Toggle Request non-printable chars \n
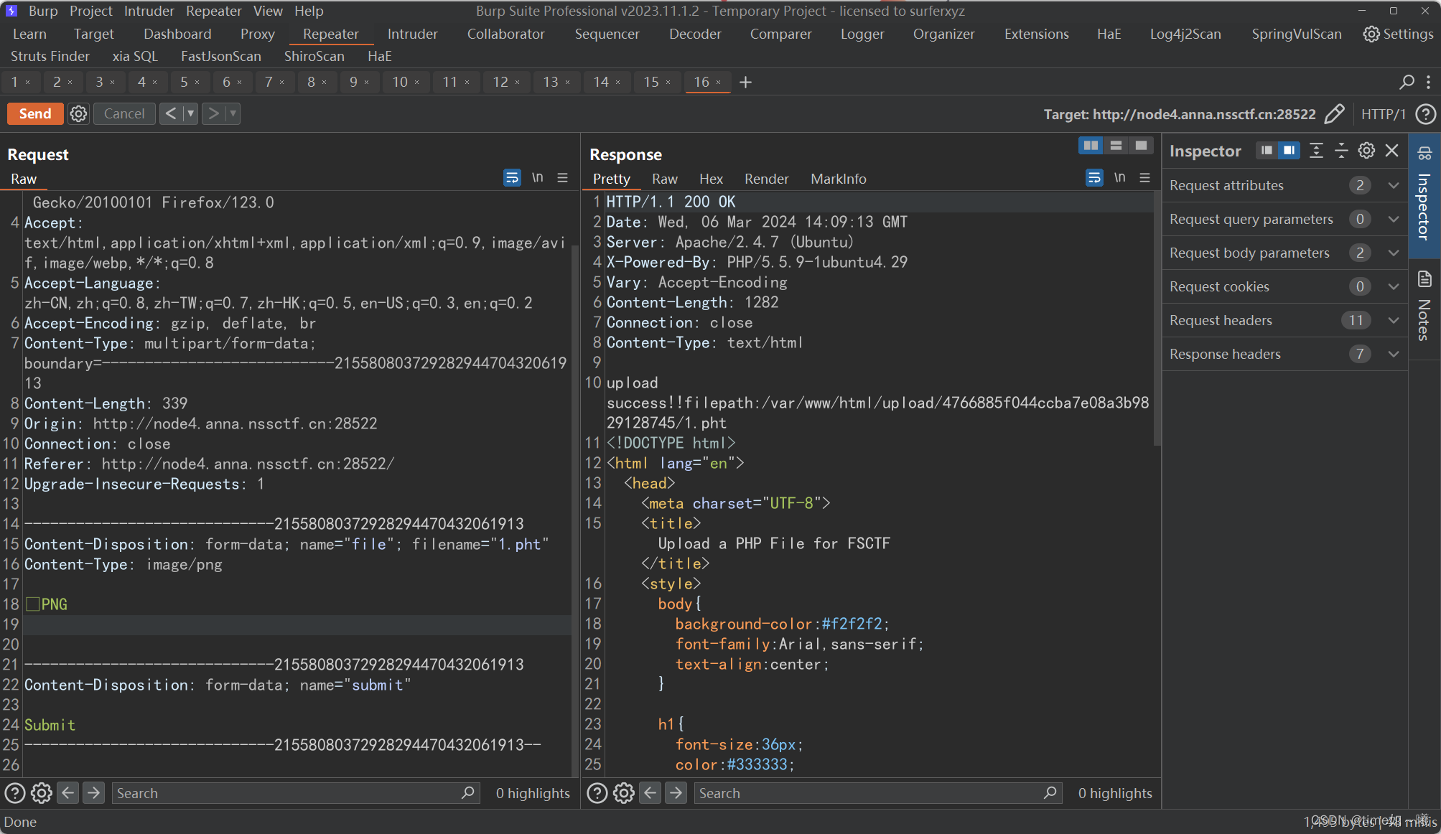 537,177
